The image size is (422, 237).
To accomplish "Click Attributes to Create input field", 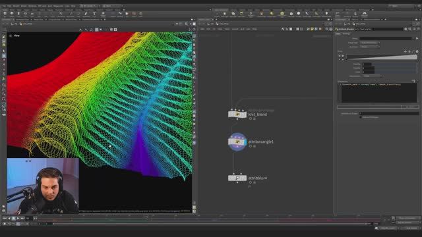I will (x=389, y=113).
